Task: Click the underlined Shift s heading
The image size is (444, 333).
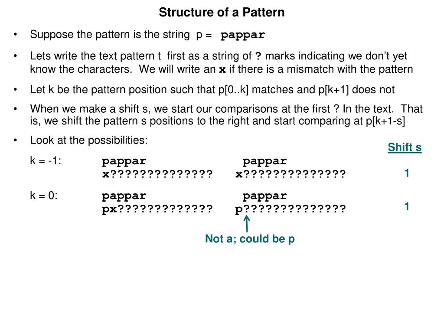Action: coord(405,147)
